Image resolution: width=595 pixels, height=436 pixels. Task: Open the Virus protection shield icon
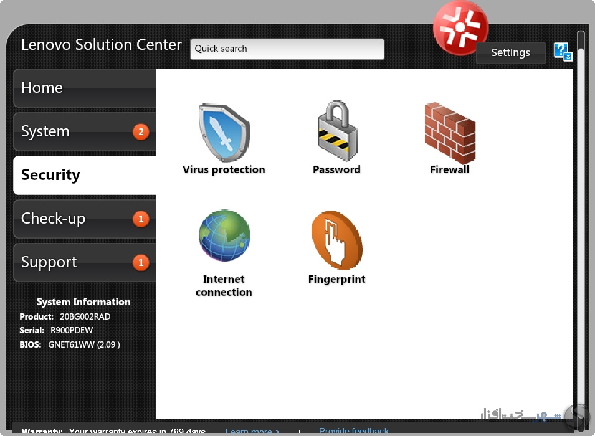click(x=224, y=133)
